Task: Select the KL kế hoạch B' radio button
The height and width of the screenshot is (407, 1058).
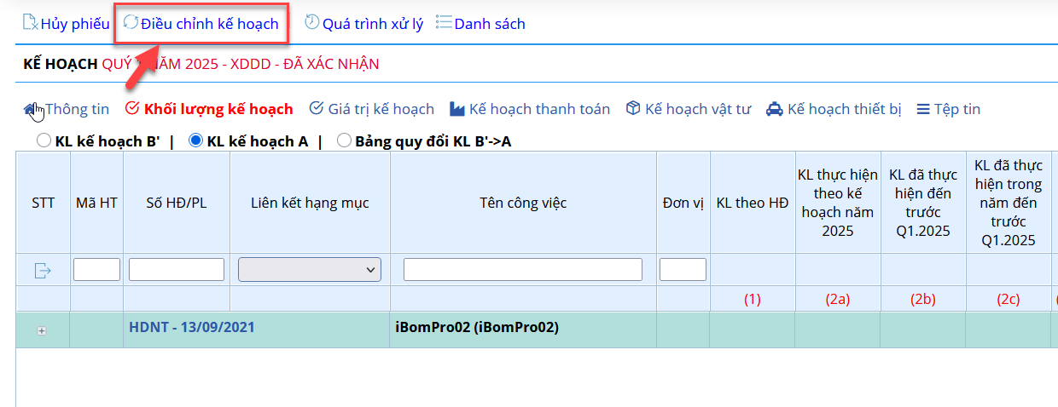Action: 44,140
